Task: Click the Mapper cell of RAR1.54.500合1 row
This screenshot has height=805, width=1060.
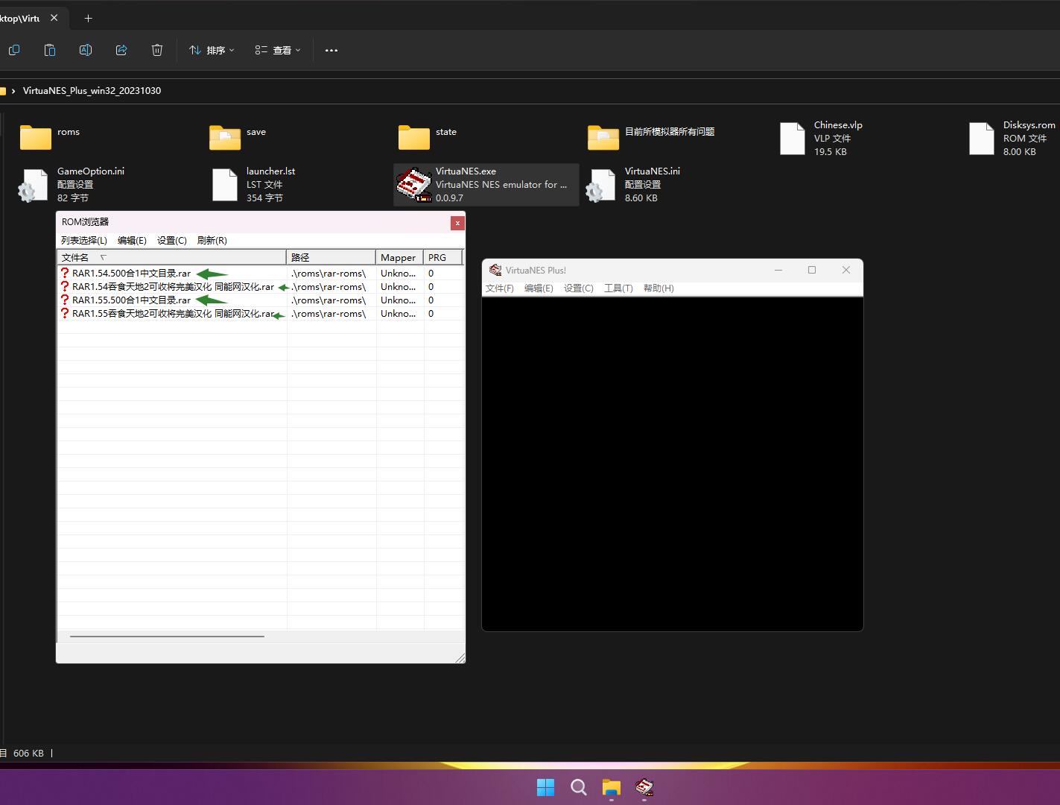Action: point(400,274)
